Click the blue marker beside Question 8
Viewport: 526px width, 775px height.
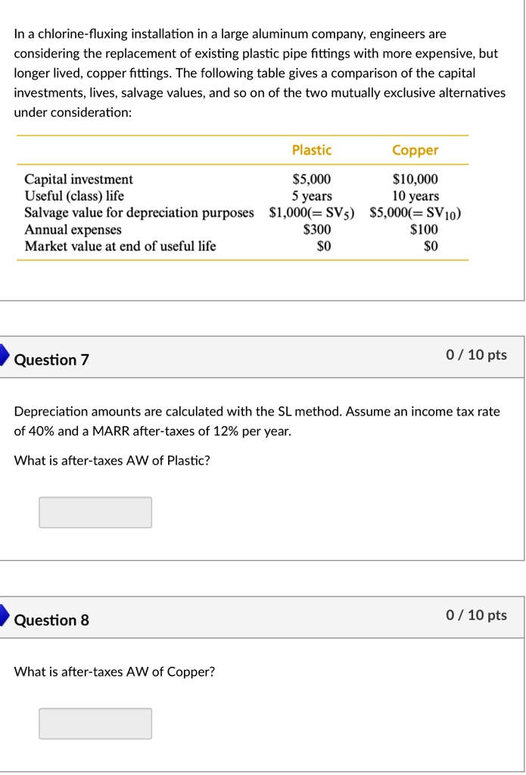click(x=5, y=618)
